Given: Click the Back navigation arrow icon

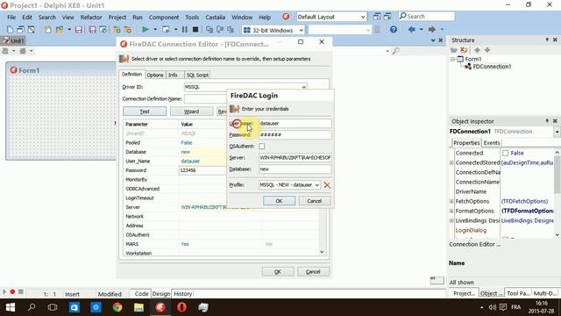Looking at the screenshot, I should coord(412,29).
